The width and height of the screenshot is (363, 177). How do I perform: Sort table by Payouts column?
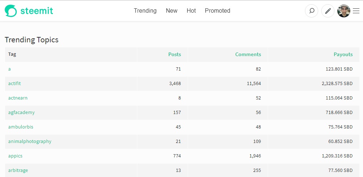point(343,54)
